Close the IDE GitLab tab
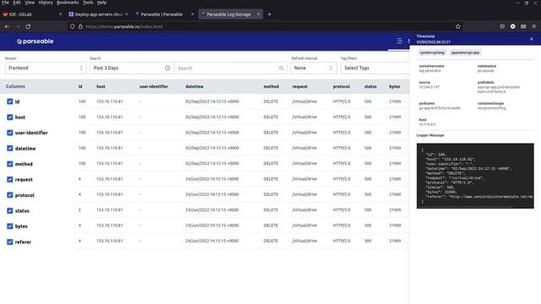Image resolution: width=541 pixels, height=304 pixels. point(61,14)
